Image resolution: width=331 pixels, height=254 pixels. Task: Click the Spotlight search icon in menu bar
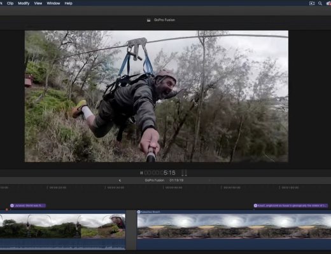pos(320,3)
